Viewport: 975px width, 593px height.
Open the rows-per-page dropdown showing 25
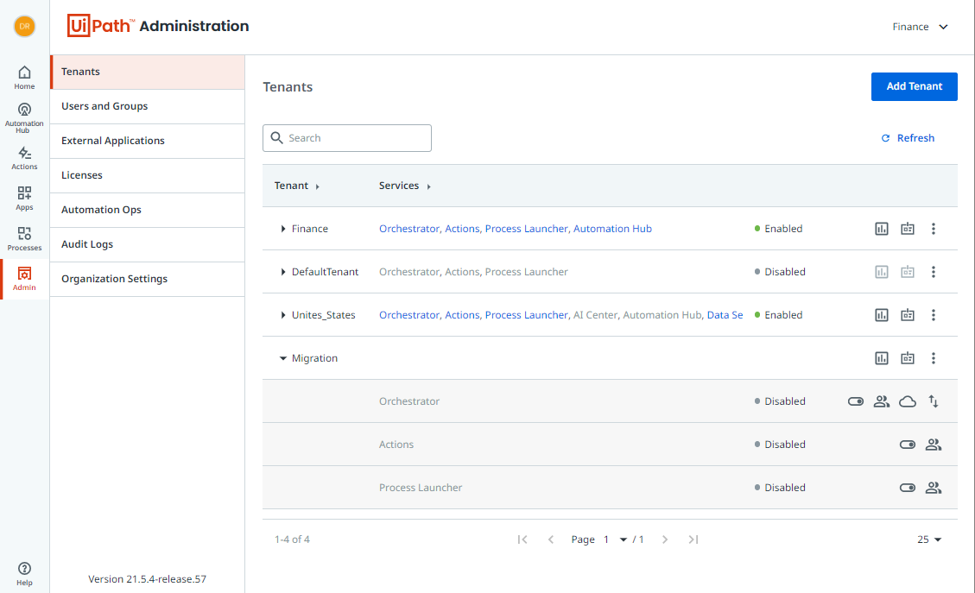[x=929, y=539]
